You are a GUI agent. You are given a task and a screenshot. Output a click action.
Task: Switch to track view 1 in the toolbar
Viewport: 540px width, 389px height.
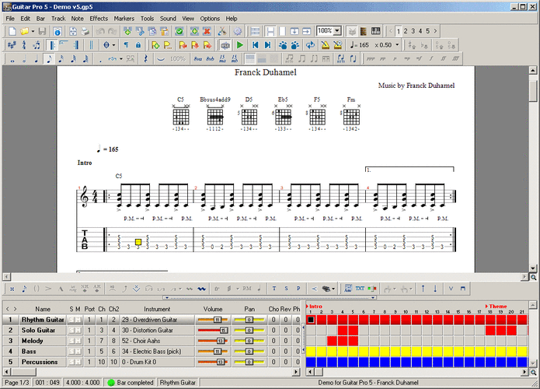click(x=399, y=31)
